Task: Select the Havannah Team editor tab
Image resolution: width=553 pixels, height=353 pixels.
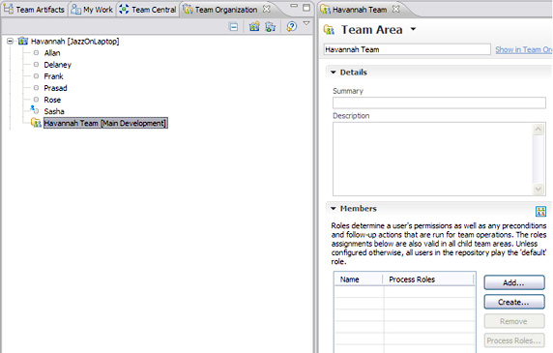Action: tap(360, 10)
